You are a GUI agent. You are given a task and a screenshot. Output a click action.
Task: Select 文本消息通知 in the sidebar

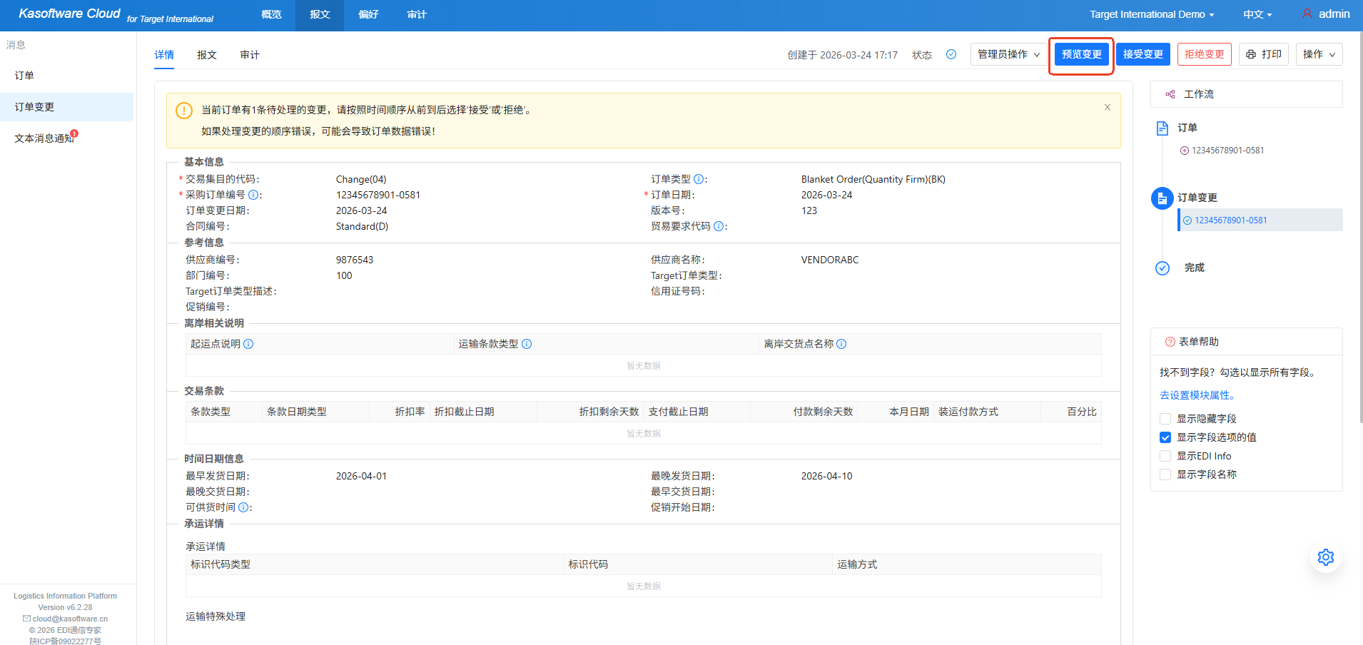tap(44, 138)
